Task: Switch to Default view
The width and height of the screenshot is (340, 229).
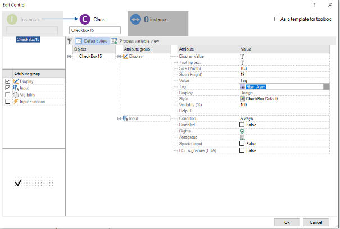Action: pyautogui.click(x=93, y=41)
